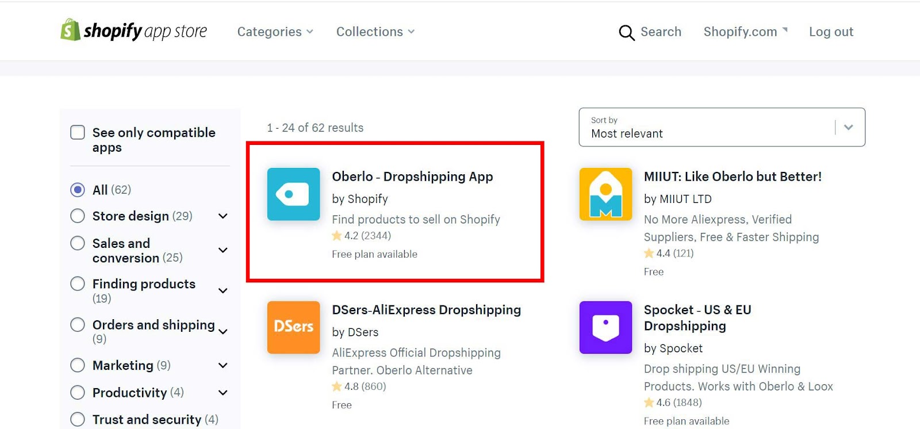Open the Oberlo app icon

coord(293,194)
